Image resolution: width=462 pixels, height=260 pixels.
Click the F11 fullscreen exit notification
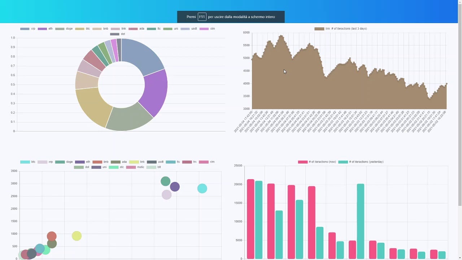pos(231,17)
